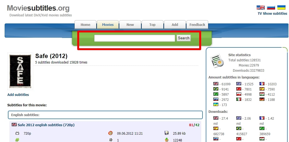Click the Safe (2012) title heading
The image size is (289, 142).
51,56
